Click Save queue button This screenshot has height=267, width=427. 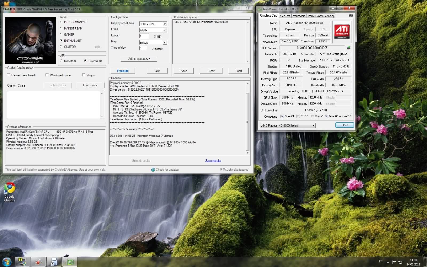184,71
